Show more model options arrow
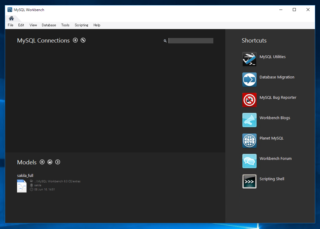 pyautogui.click(x=58, y=162)
